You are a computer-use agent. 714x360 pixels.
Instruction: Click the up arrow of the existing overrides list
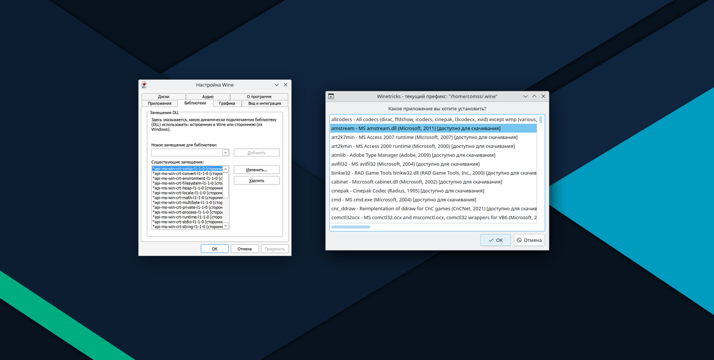pyautogui.click(x=226, y=169)
